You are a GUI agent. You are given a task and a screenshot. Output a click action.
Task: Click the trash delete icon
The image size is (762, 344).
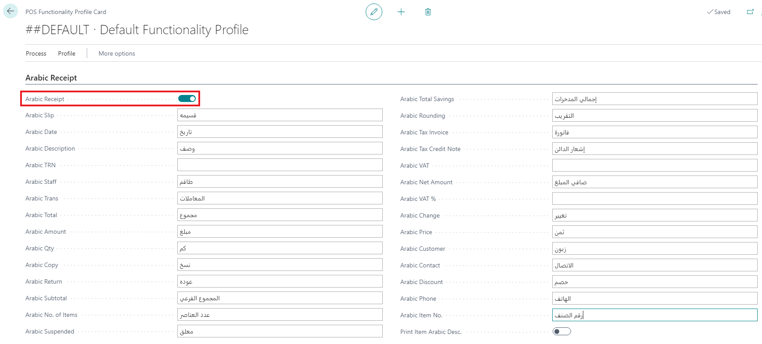point(428,12)
